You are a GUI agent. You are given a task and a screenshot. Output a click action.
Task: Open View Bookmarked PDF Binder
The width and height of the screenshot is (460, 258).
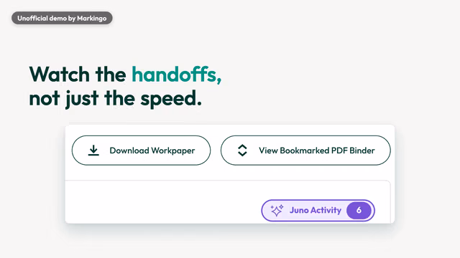point(305,150)
